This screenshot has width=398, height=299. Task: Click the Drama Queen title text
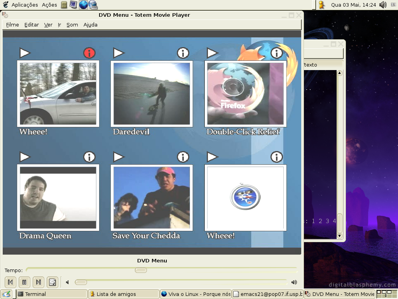[x=45, y=236]
